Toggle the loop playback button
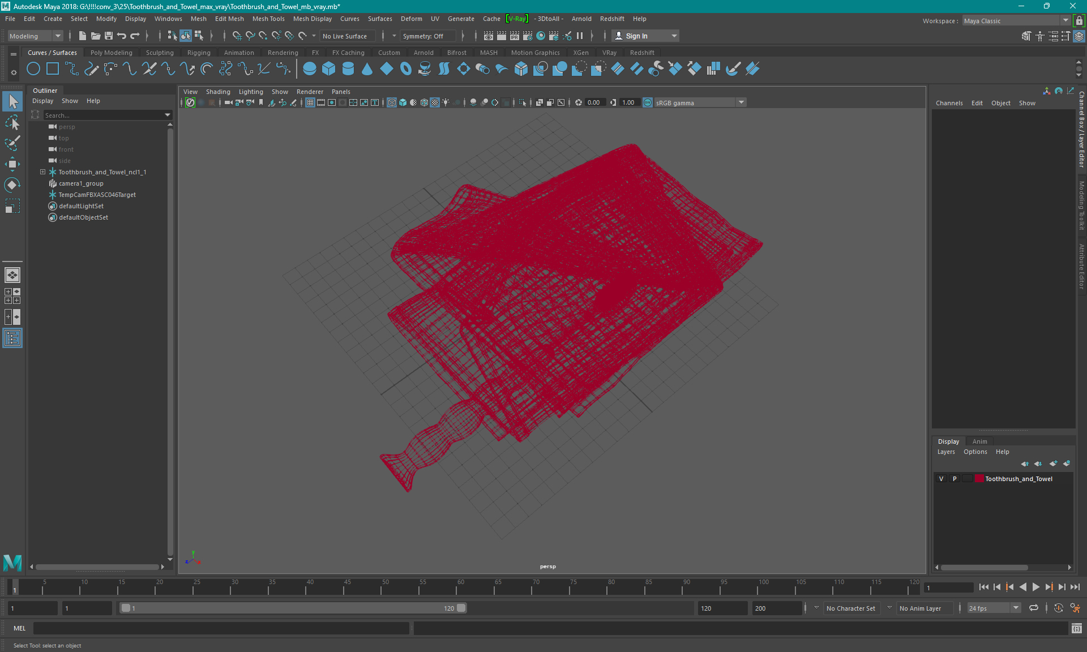The width and height of the screenshot is (1087, 652). coord(1034,608)
